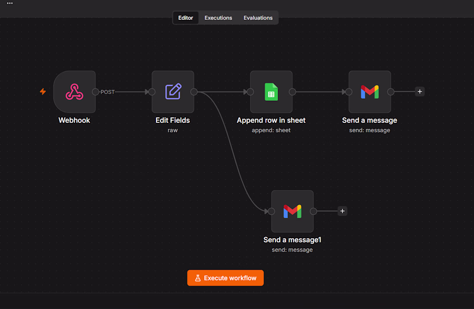The image size is (474, 309).
Task: Click the Webhook POST output connector
Action: point(96,92)
